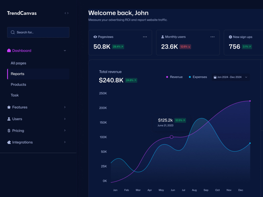Collapse the Dashboard menu chevron
This screenshot has height=197, width=263.
(65, 51)
